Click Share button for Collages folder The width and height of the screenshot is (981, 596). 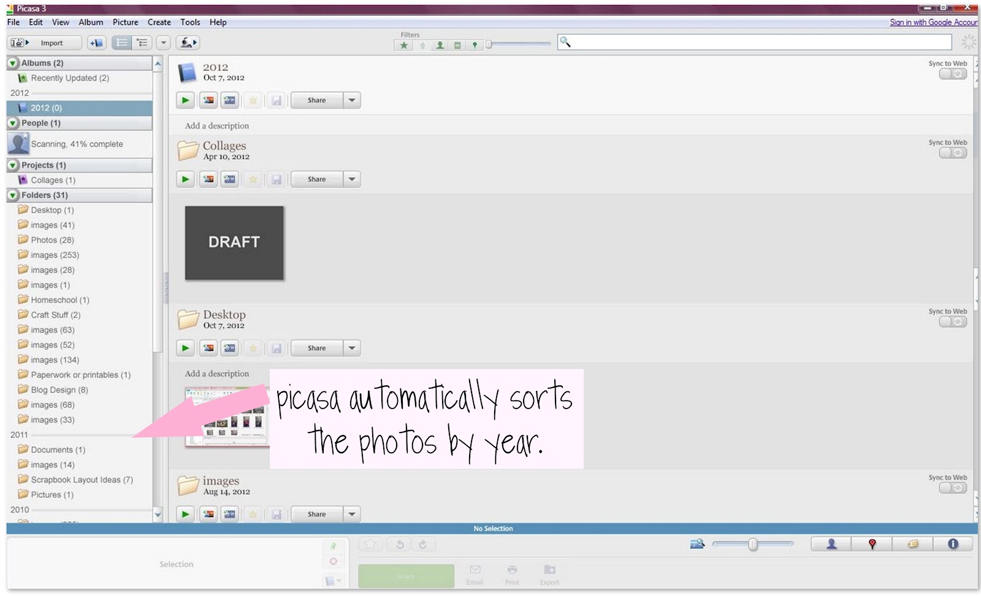(x=316, y=179)
